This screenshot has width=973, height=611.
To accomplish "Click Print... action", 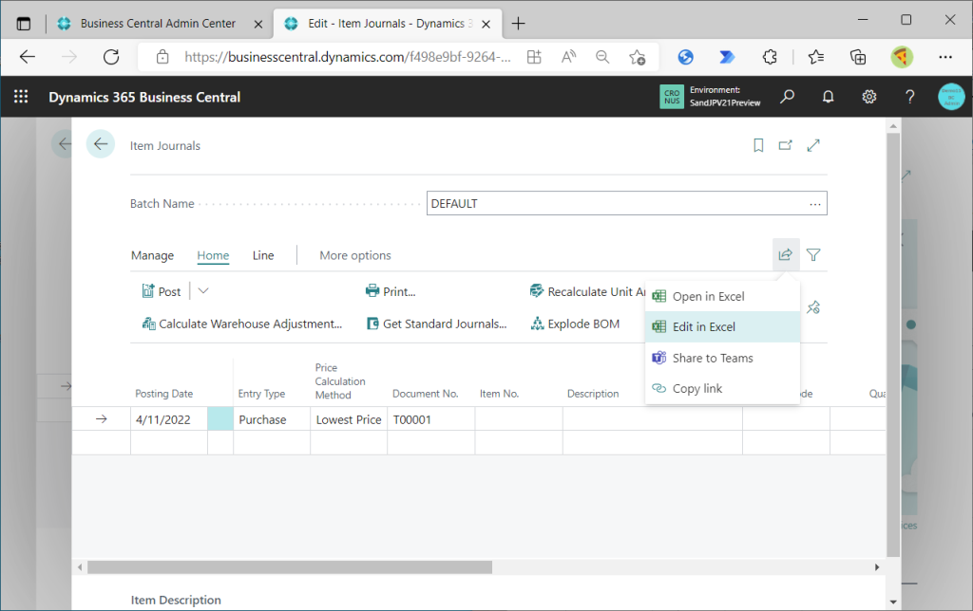I will click(391, 291).
